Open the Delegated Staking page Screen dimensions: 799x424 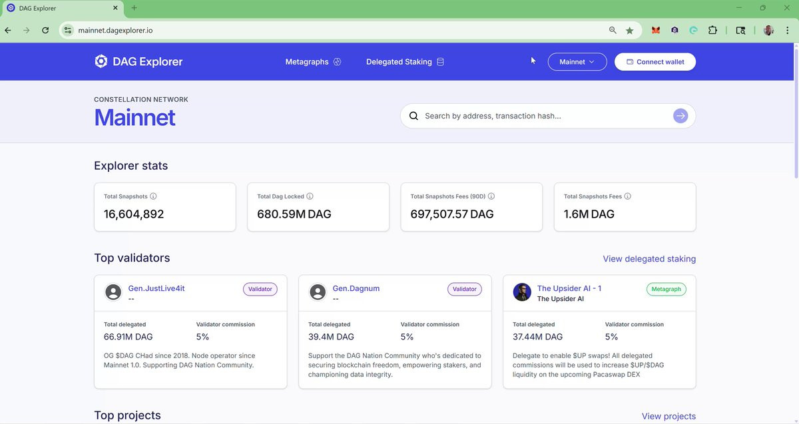(x=405, y=62)
